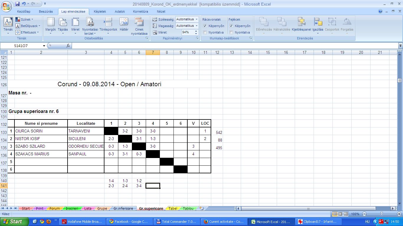The height and width of the screenshot is (226, 403).
Task: Switch to Page Layout view in status bar
Action: (x=340, y=214)
